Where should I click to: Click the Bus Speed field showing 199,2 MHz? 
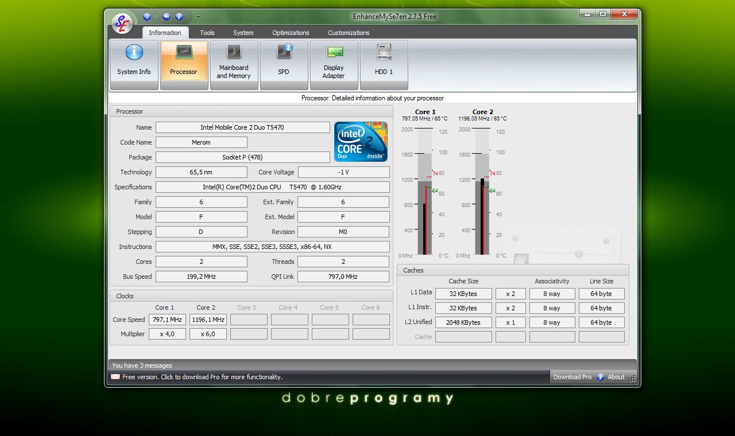point(201,277)
